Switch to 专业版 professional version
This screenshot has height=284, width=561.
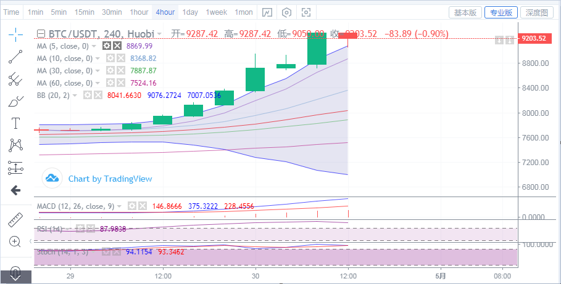pos(501,12)
